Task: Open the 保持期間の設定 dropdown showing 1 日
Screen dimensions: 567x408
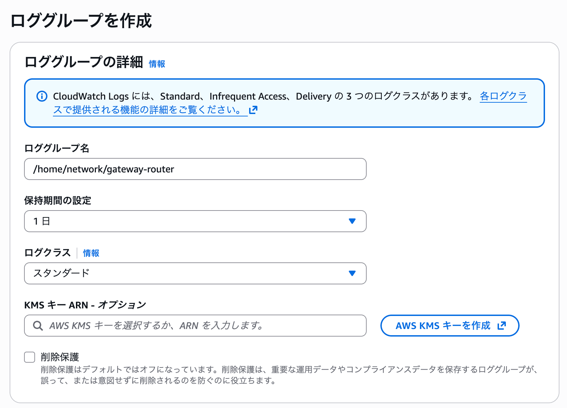Action: (195, 221)
